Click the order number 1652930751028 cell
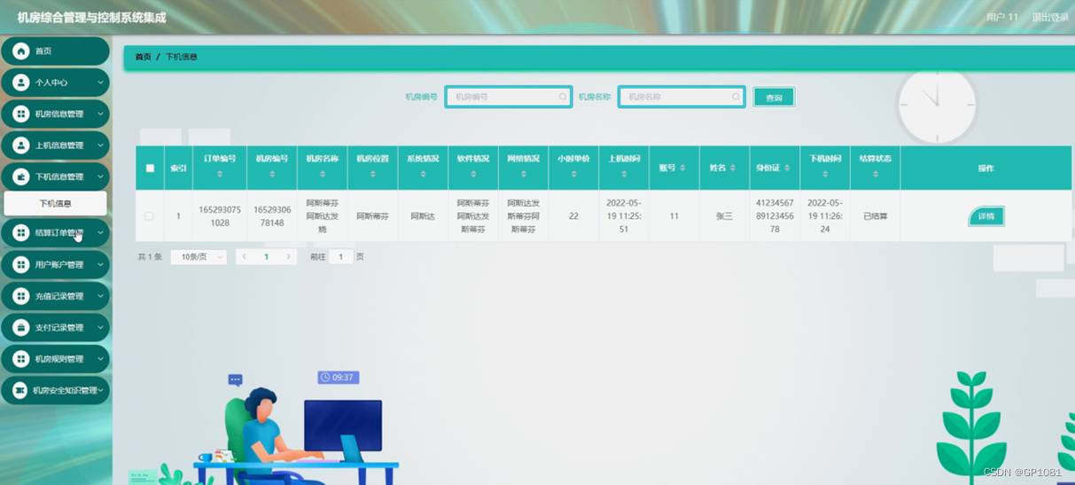Screen dimensions: 1075x485 (x=220, y=216)
